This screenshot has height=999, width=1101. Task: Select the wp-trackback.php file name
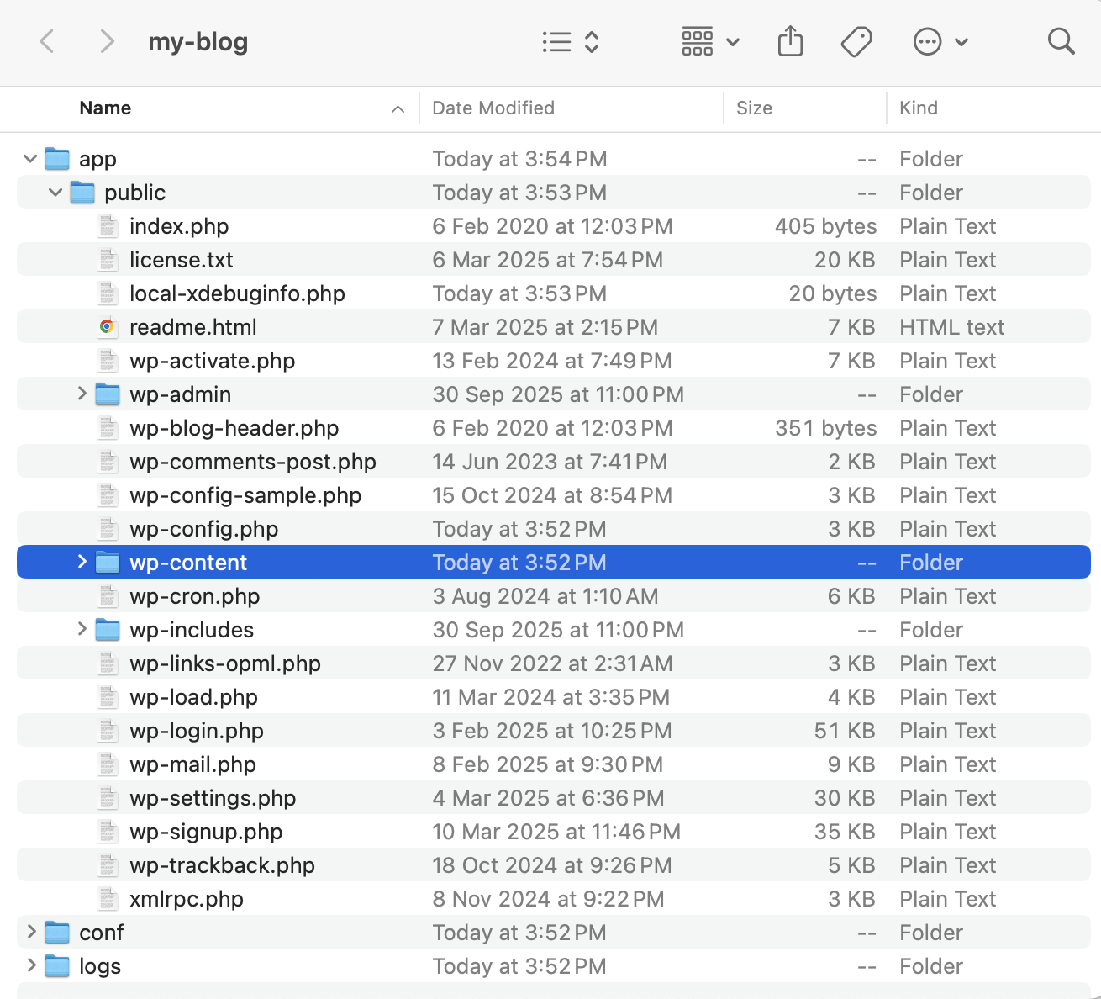[x=223, y=865]
